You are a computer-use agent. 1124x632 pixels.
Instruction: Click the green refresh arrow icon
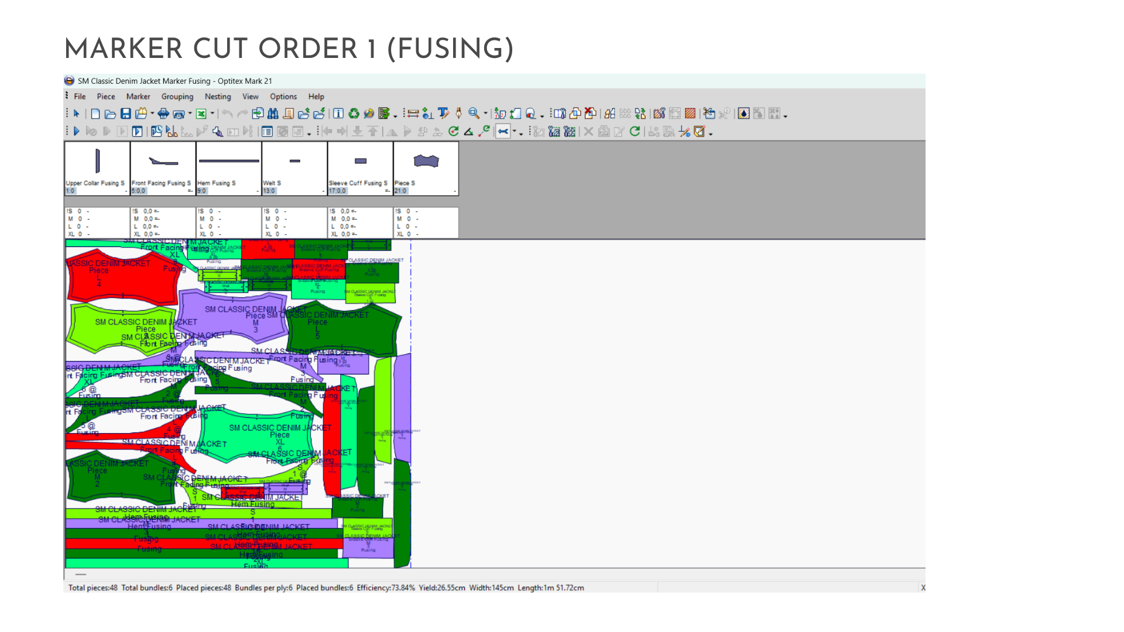635,131
